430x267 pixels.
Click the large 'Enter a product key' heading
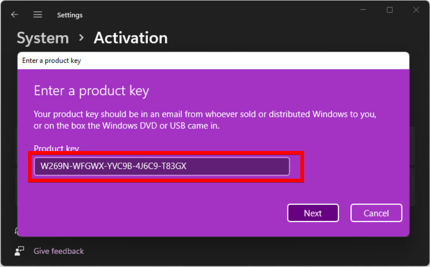91,91
